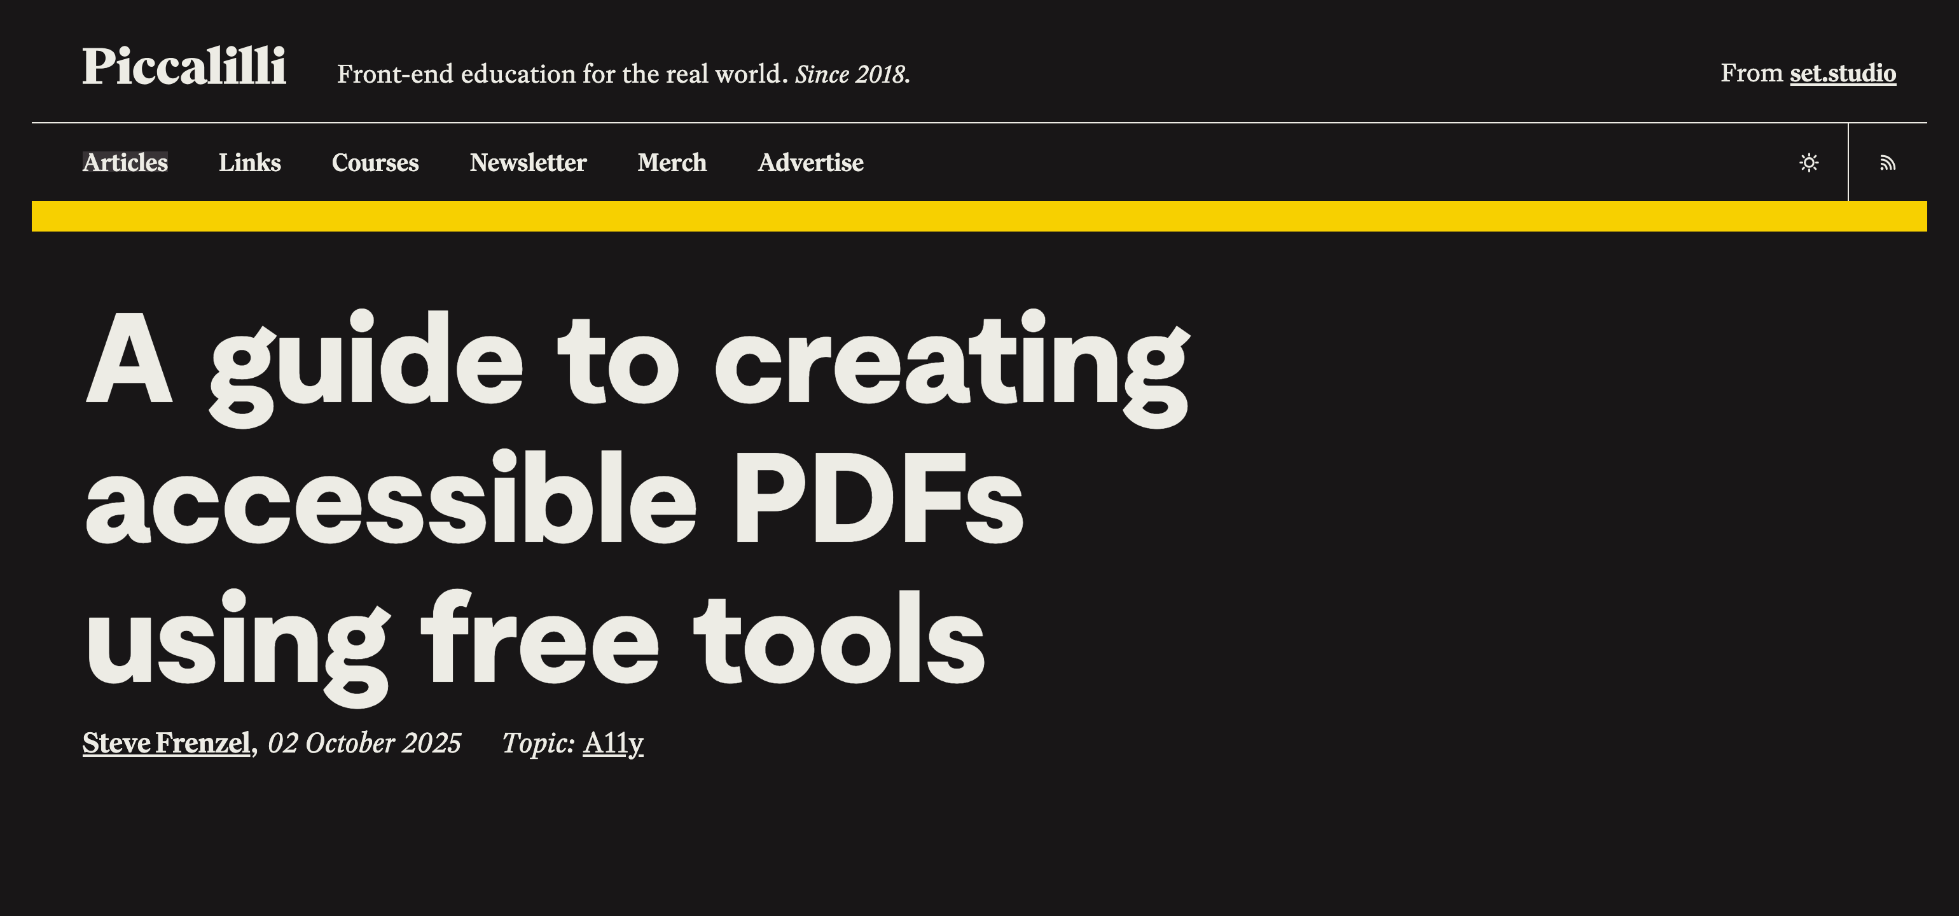Viewport: 1959px width, 916px height.
Task: Open the A11y topic link
Action: [x=612, y=742]
